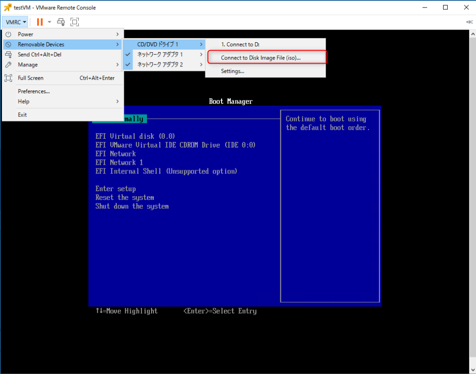Choose 1. Connect to D:
The width and height of the screenshot is (476, 374).
266,45
